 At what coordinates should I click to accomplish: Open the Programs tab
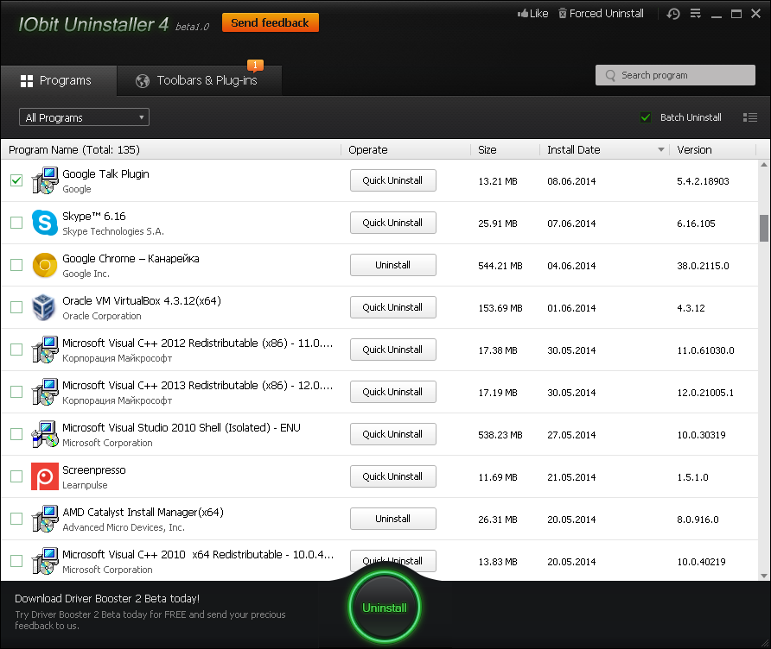click(x=59, y=80)
